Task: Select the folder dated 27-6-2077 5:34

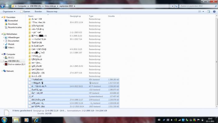Action: (73, 73)
